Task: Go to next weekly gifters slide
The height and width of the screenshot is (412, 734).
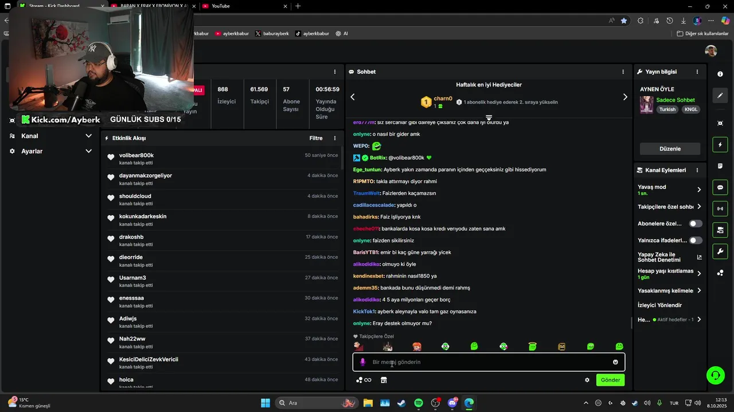Action: [625, 97]
